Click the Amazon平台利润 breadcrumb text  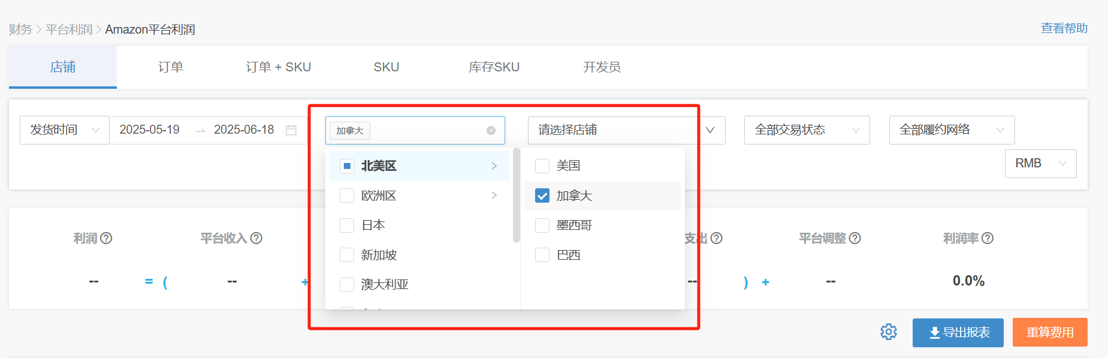tap(150, 29)
